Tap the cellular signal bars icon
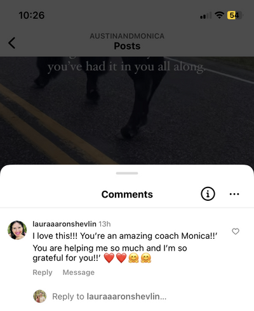 pos(206,15)
